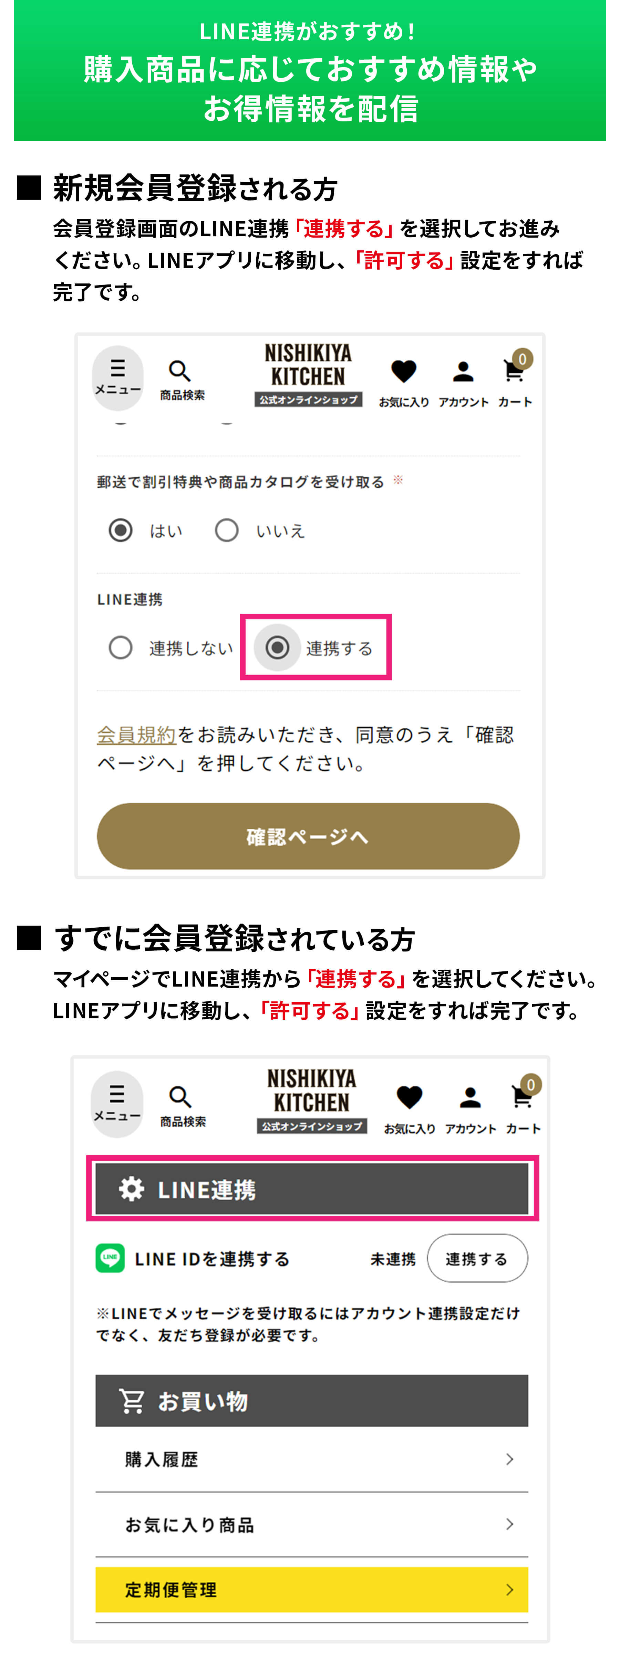
Task: Open the カート shopping cart icon
Action: pos(514,369)
